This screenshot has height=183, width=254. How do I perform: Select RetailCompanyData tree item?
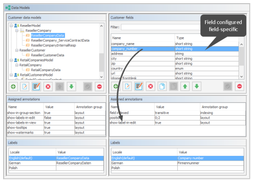tap(46, 70)
